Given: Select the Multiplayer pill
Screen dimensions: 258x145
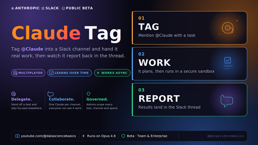Looking at the screenshot, I should [28, 73].
